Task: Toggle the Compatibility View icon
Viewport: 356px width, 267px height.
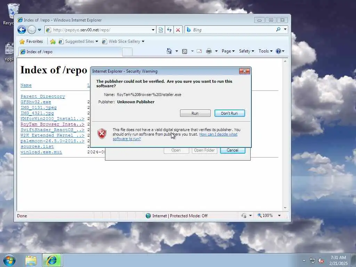Action: pyautogui.click(x=161, y=30)
